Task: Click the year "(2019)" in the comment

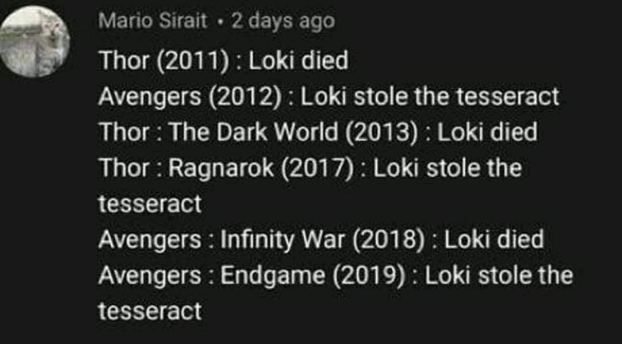Action: 372,276
